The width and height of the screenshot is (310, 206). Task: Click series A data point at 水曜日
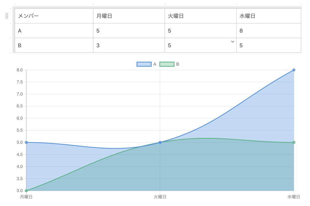[294, 70]
